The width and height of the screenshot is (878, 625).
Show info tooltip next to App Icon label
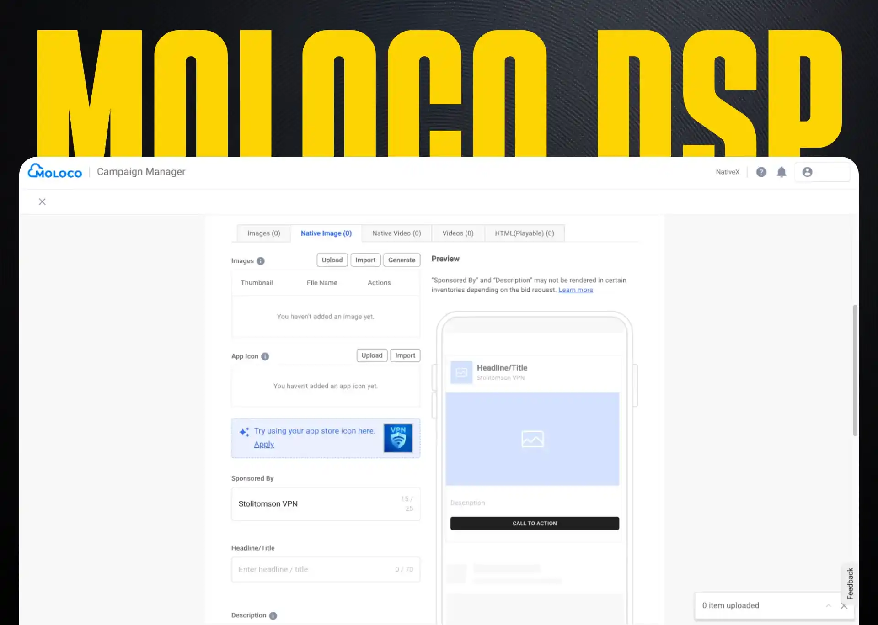pyautogui.click(x=265, y=356)
